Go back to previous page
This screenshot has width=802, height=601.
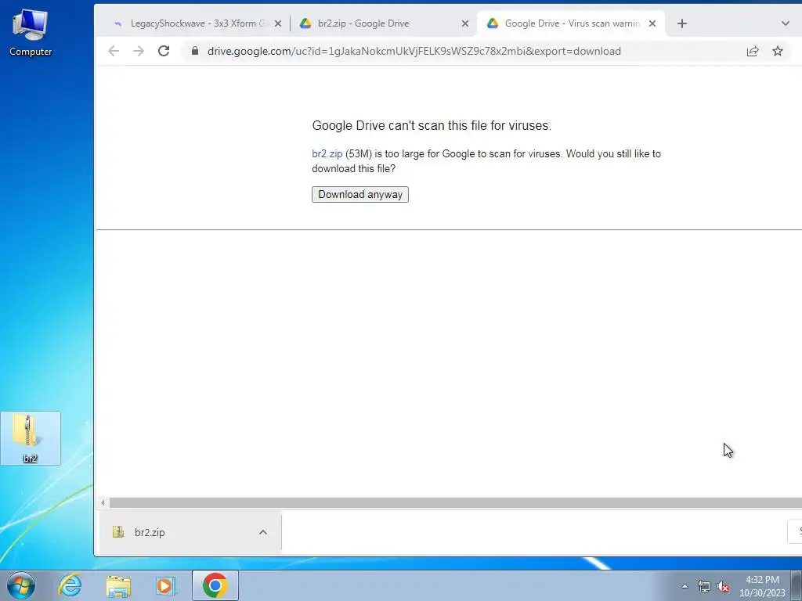(114, 51)
